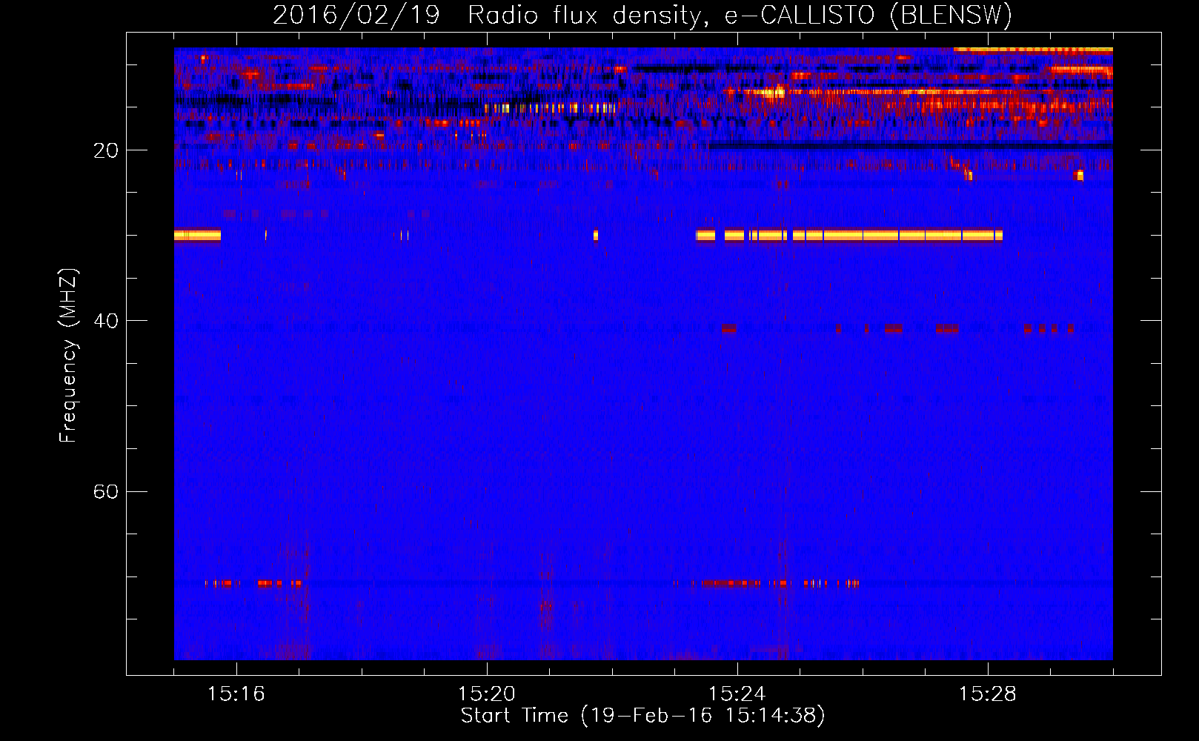The height and width of the screenshot is (741, 1199).
Task: Click the '15:28' time tick label
Action: (987, 694)
